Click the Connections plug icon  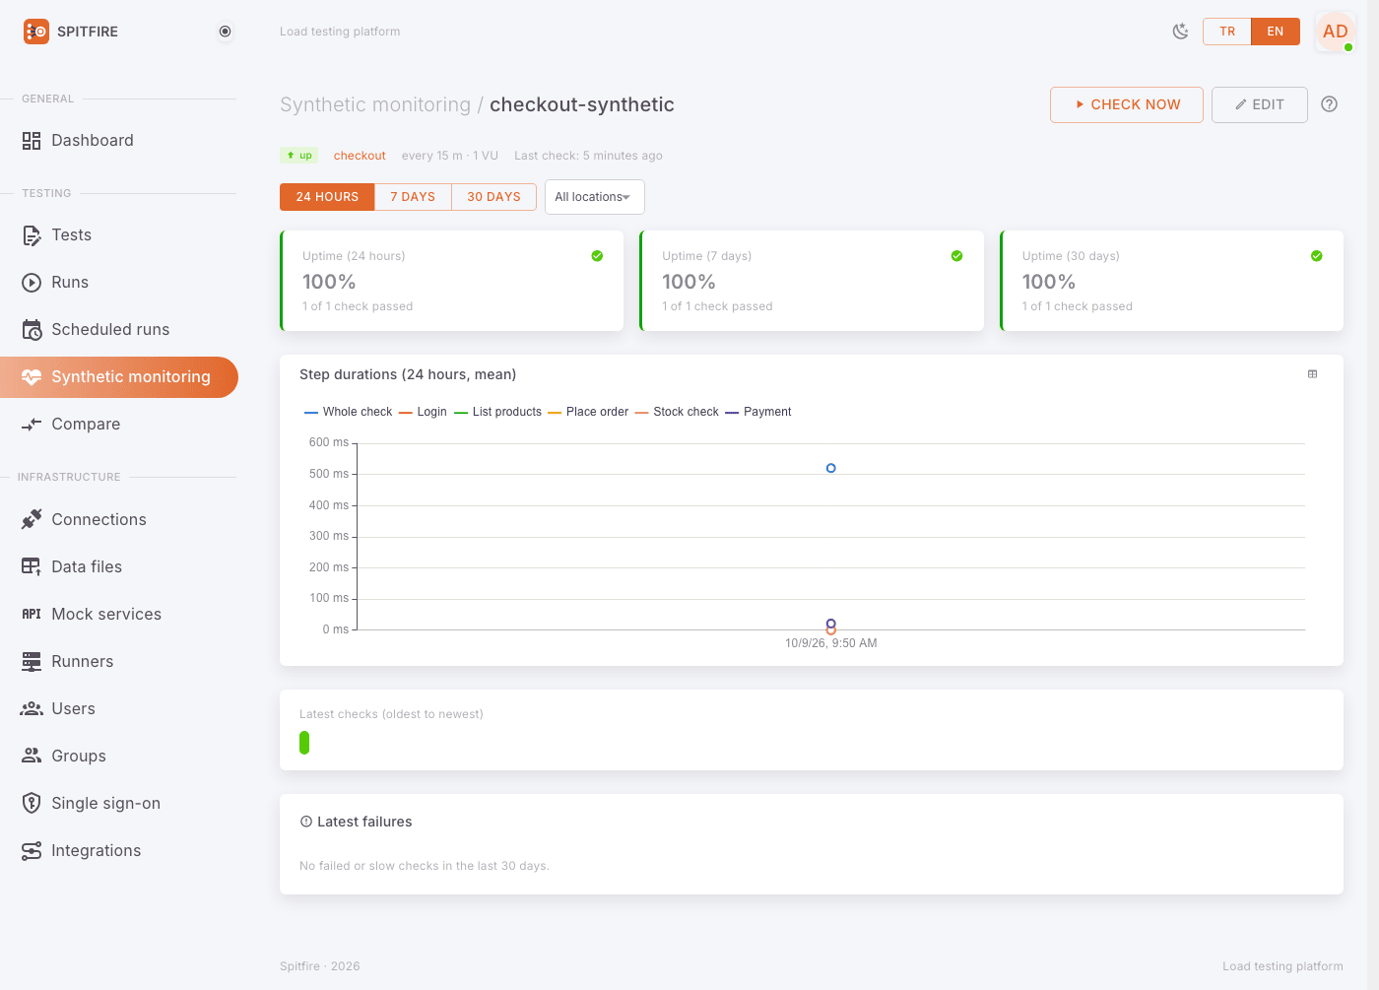[x=32, y=519]
